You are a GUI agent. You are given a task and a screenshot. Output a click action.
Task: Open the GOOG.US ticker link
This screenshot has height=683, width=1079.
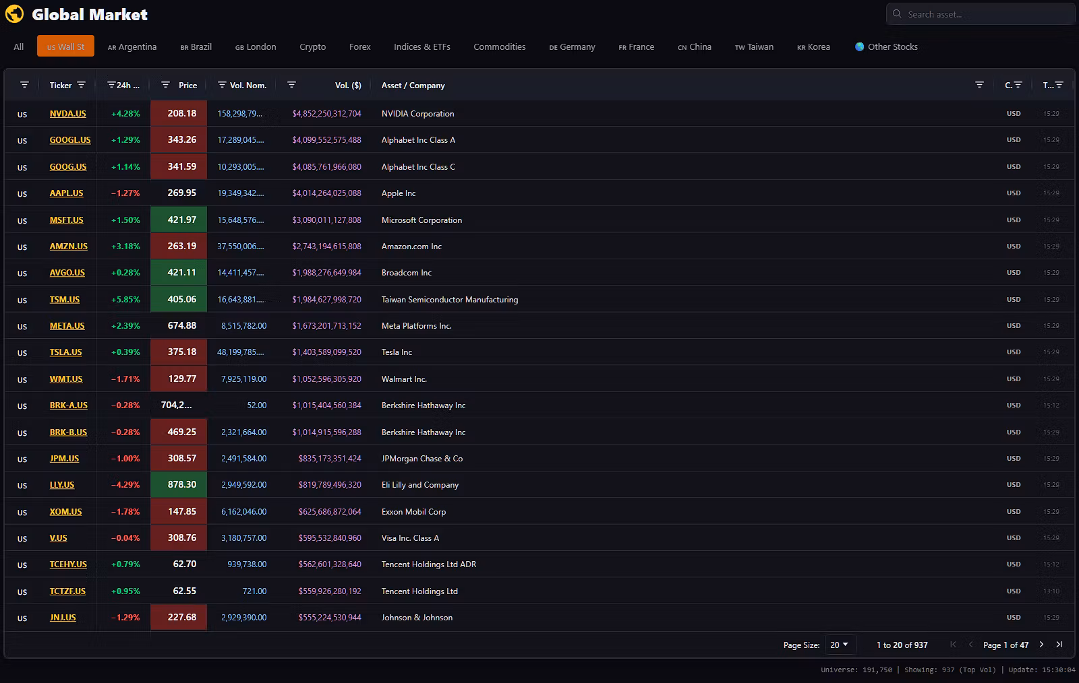[x=68, y=167]
